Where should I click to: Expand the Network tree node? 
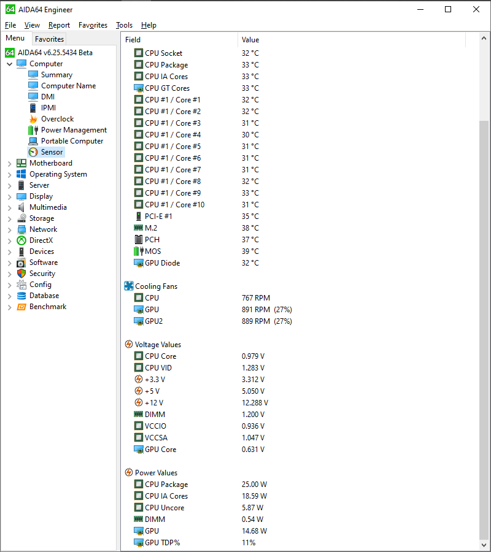[x=9, y=229]
